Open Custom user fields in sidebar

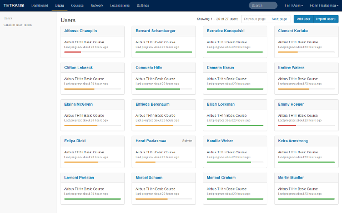click(x=18, y=25)
